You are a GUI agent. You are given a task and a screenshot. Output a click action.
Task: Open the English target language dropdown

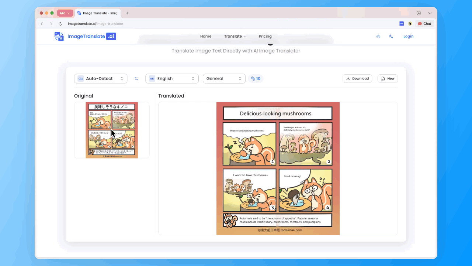pos(172,78)
